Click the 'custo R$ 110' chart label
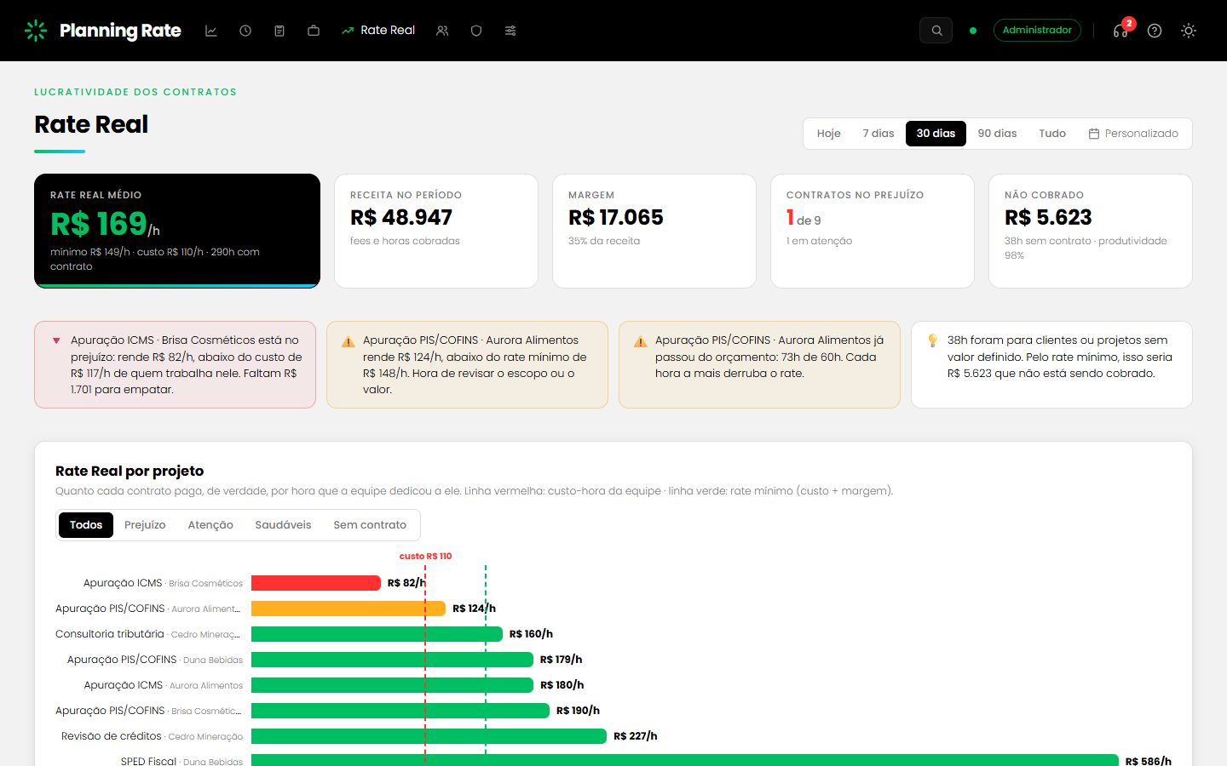 [x=426, y=557]
